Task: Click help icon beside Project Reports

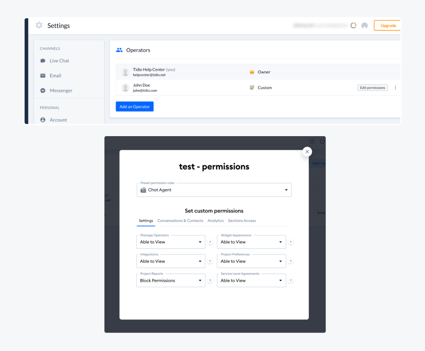Action: 210,280
